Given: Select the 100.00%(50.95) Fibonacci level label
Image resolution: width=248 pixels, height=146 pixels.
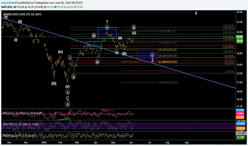Looking at the screenshot, I should 169,82.
